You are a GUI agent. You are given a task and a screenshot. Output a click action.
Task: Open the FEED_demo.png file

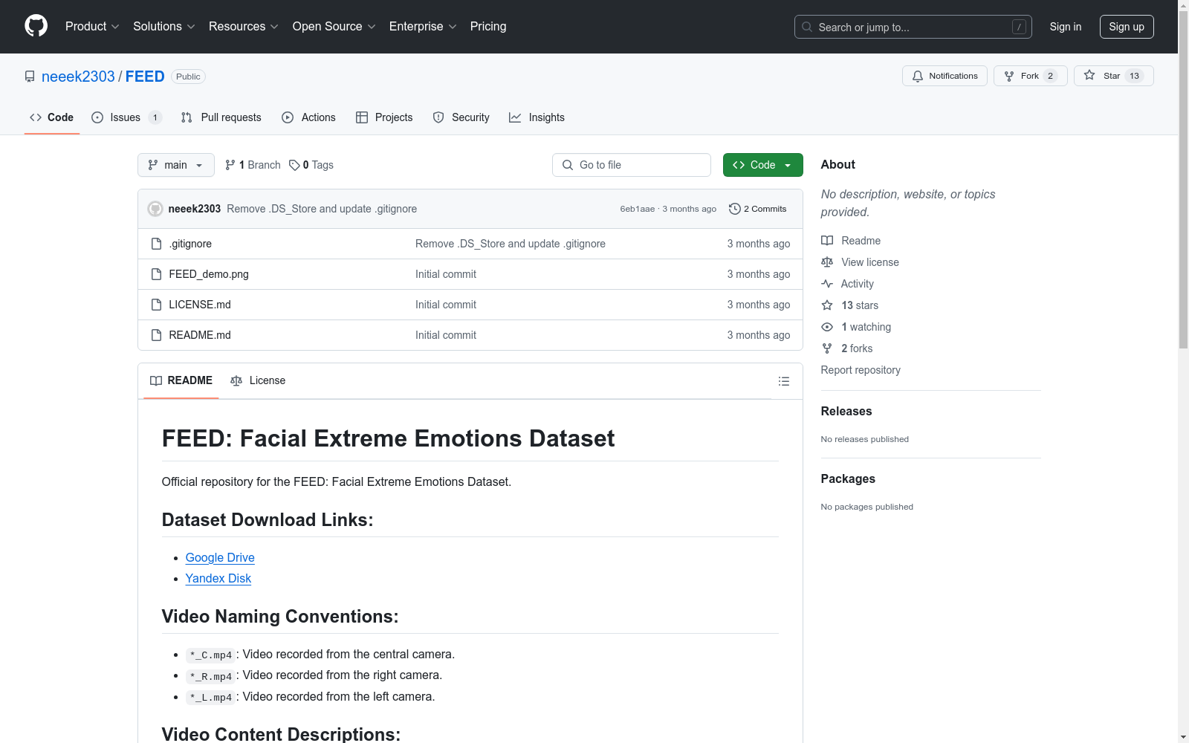[x=209, y=274]
